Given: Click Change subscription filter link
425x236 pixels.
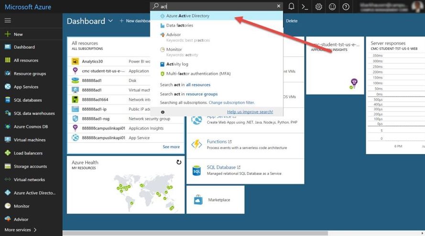Looking at the screenshot, I should 231,103.
